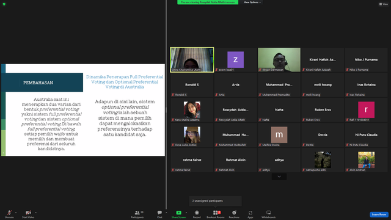
Task: Open the Chat panel
Action: (159, 214)
